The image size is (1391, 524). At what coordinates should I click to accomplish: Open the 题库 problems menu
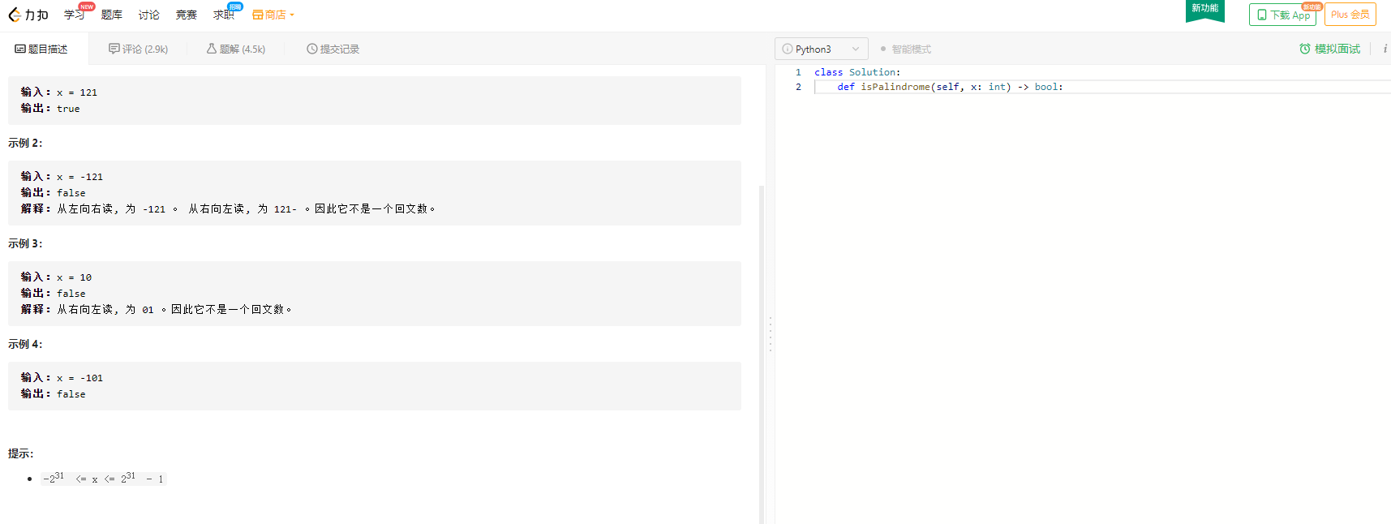[x=112, y=15]
